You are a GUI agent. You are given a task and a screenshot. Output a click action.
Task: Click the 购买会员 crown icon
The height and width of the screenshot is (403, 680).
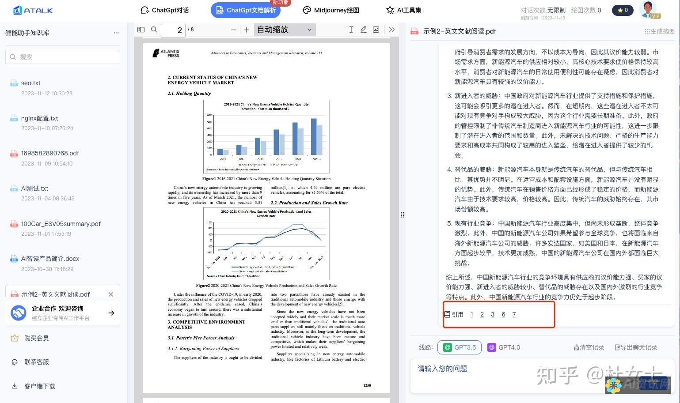pos(15,338)
